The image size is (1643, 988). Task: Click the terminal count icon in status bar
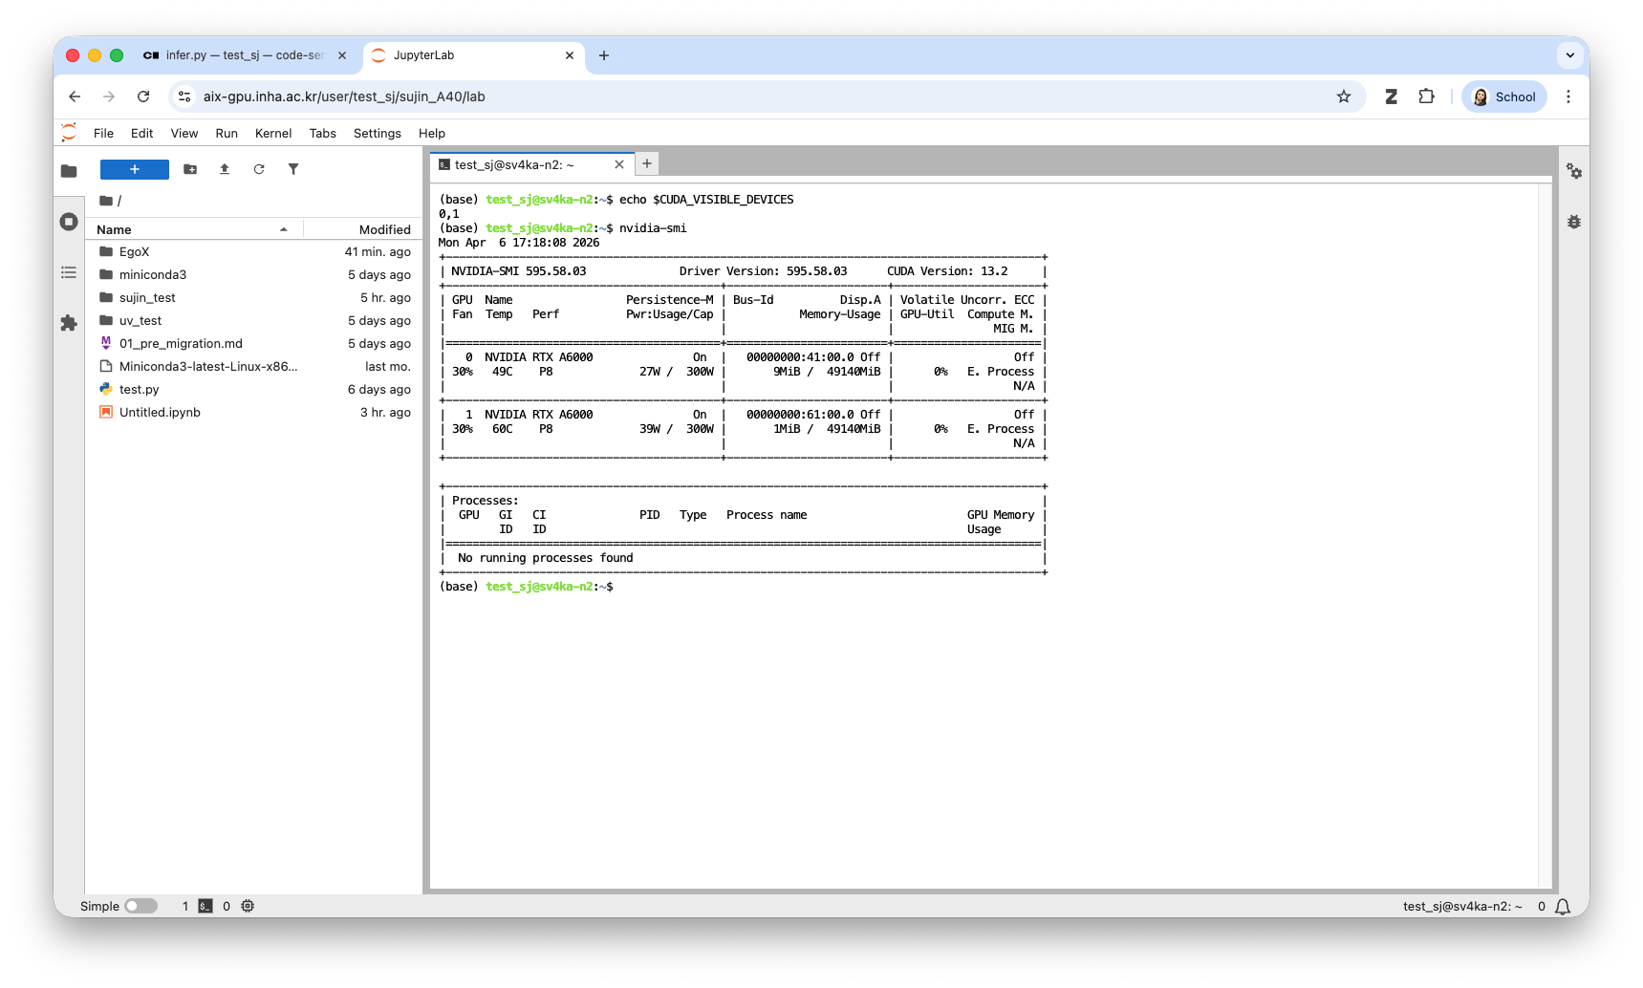205,906
